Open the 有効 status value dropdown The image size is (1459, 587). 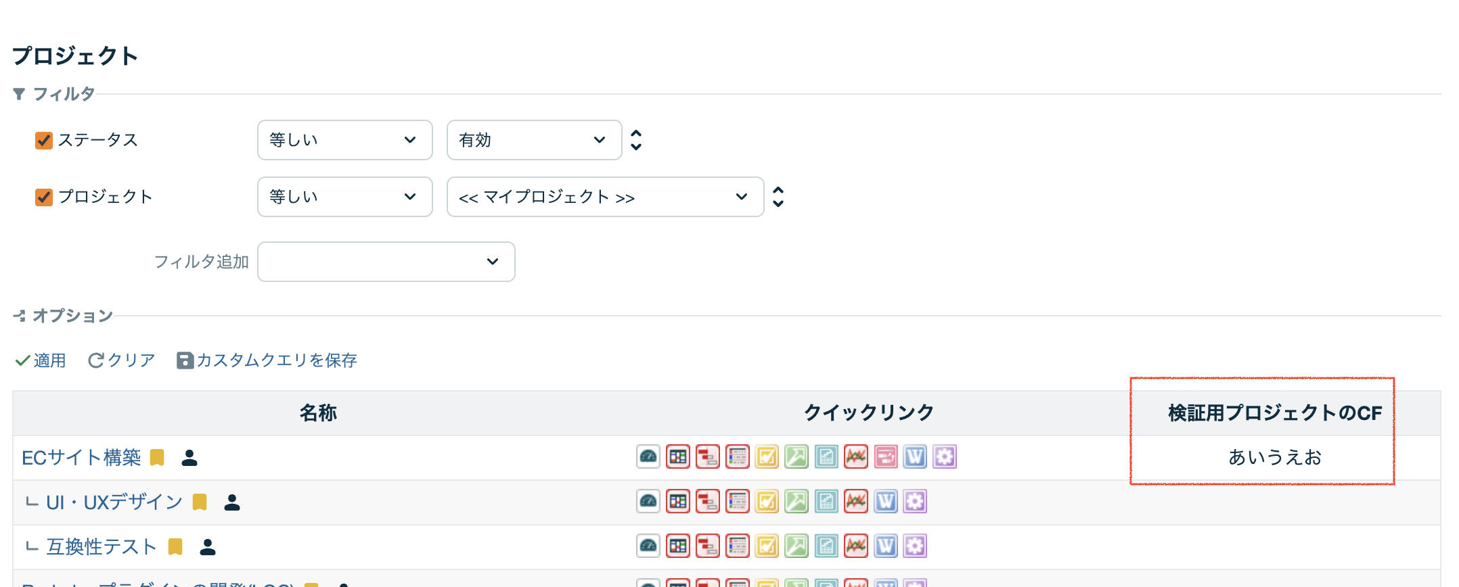tap(534, 140)
